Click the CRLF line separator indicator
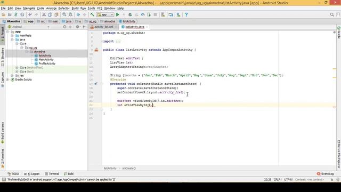The image size is (341, 192). click(x=278, y=180)
